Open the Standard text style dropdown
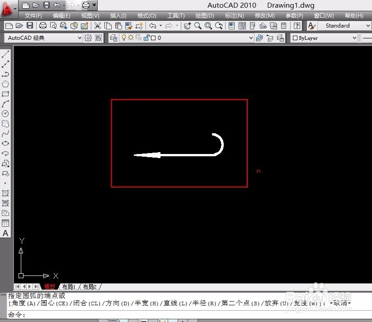Viewport: 372px width, 322px height. 368,26
